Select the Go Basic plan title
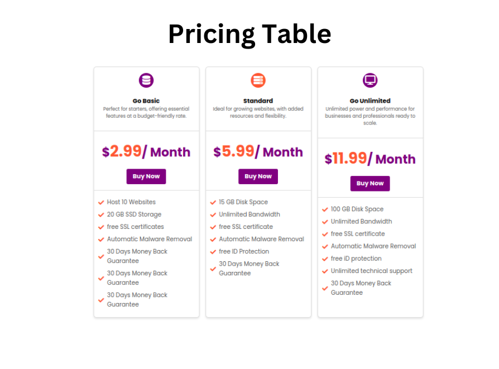The width and height of the screenshot is (499, 369). tap(146, 100)
